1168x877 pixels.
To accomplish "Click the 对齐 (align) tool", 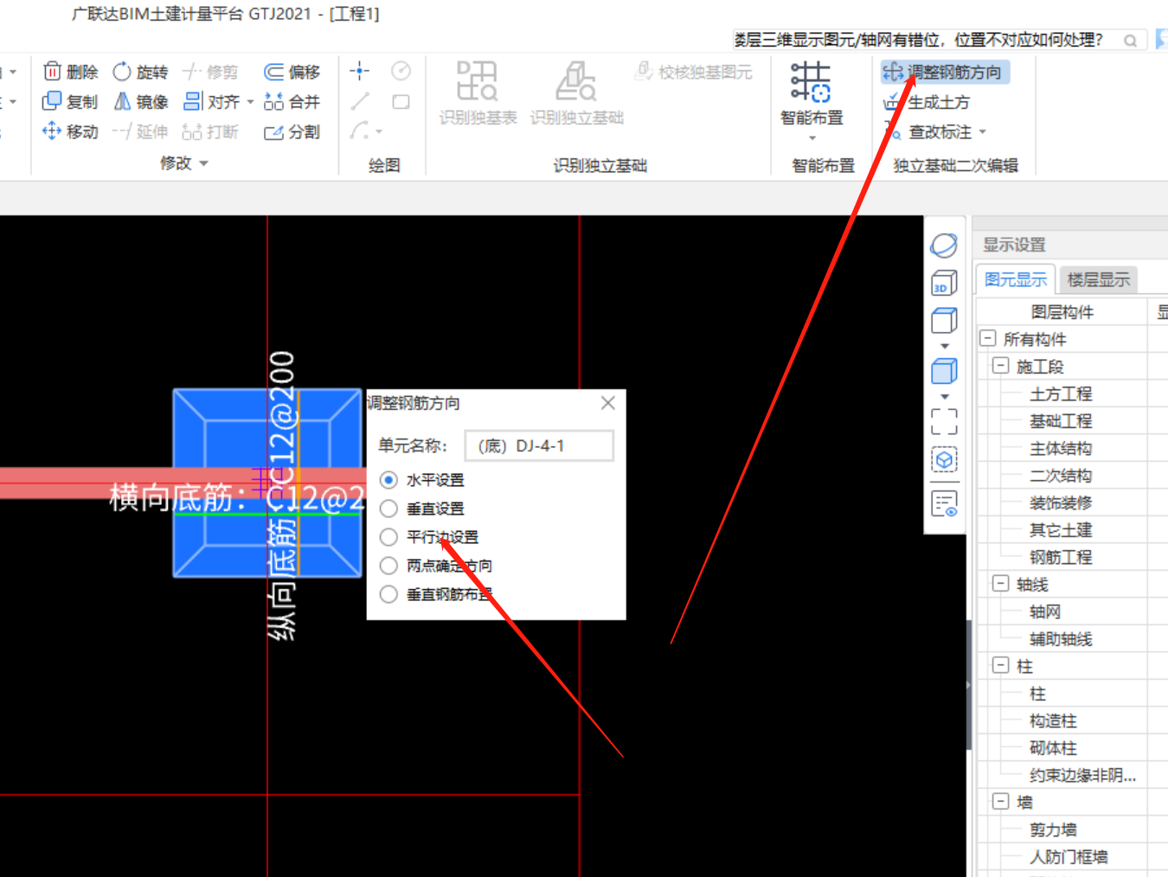I will tap(212, 102).
